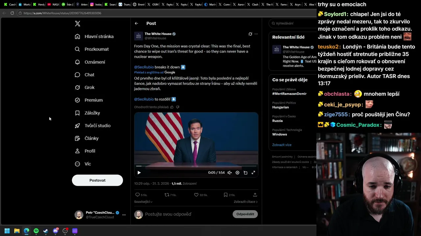Image resolution: width=421 pixels, height=236 pixels.
Task: Play the Rubio video
Action: click(139, 173)
